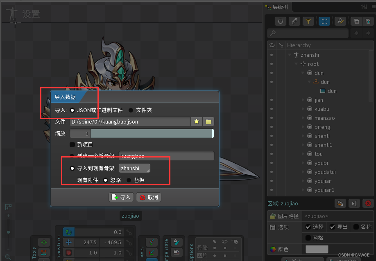Toggle the attachment paperclip filter button
Viewport: 376px width, 261px height.
[x=294, y=21]
